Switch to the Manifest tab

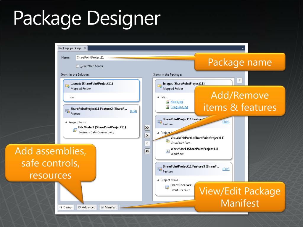[109, 207]
